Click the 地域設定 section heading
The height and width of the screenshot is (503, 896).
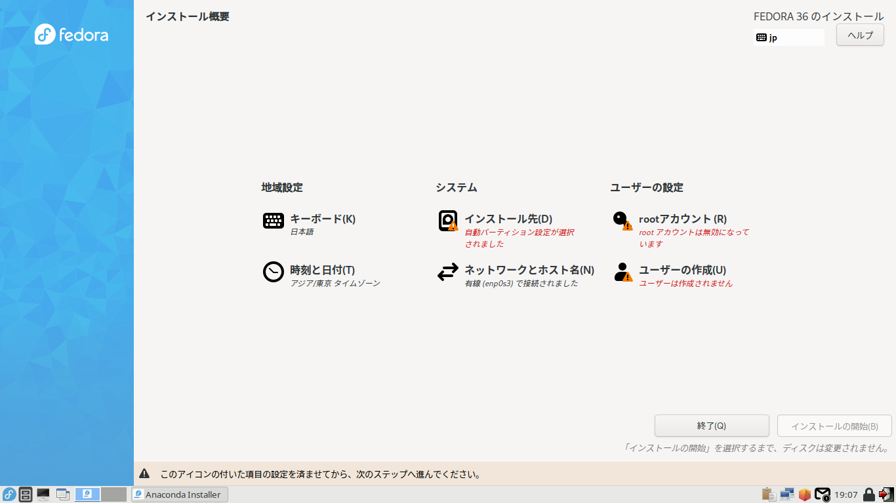282,187
